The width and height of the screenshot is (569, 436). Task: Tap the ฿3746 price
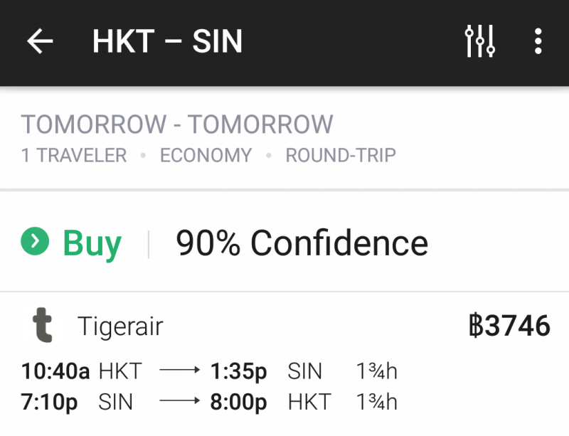pyautogui.click(x=509, y=326)
